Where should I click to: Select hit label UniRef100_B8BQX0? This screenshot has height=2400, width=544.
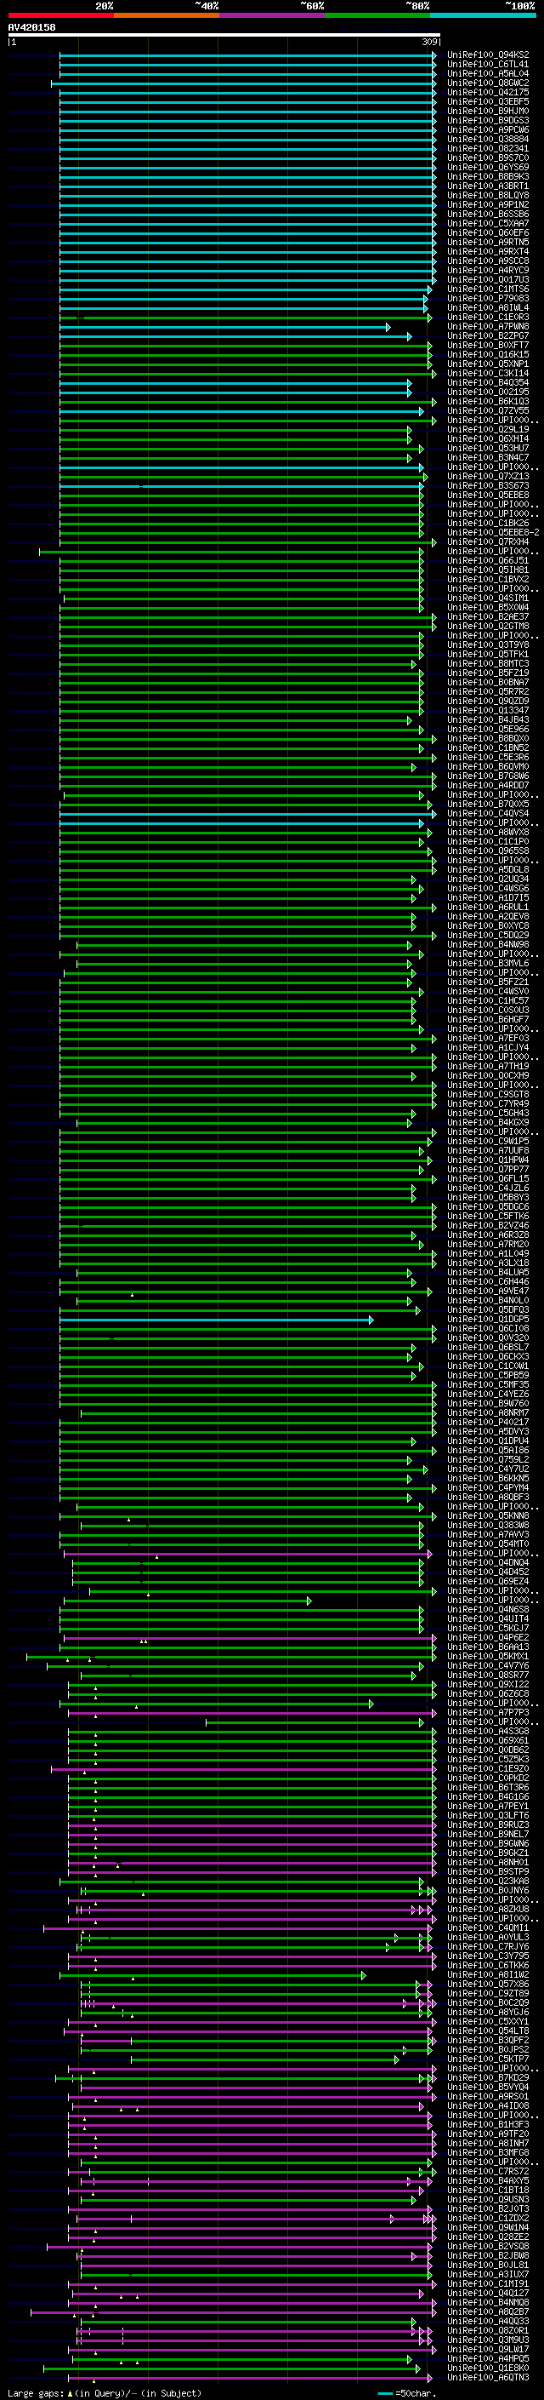coord(488,738)
